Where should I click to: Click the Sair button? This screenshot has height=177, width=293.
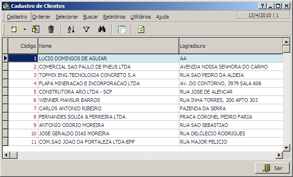pyautogui.click(x=272, y=168)
